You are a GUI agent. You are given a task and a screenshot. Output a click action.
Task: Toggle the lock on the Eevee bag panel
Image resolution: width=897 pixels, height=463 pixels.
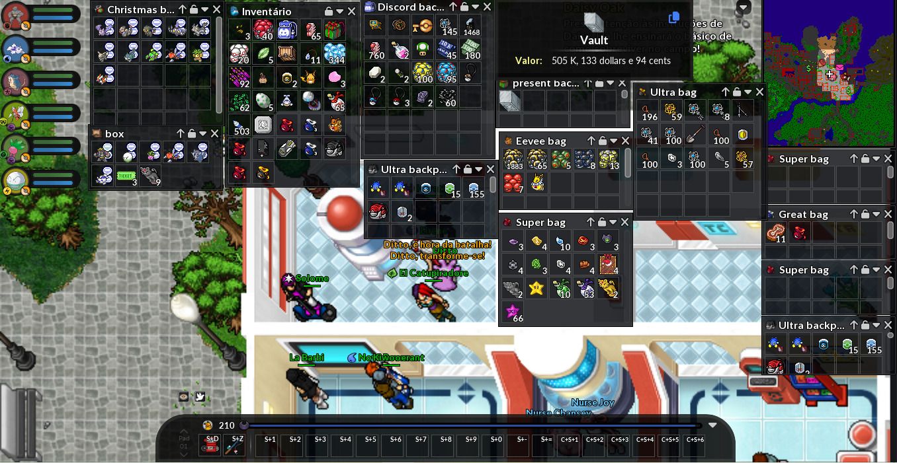pos(603,141)
